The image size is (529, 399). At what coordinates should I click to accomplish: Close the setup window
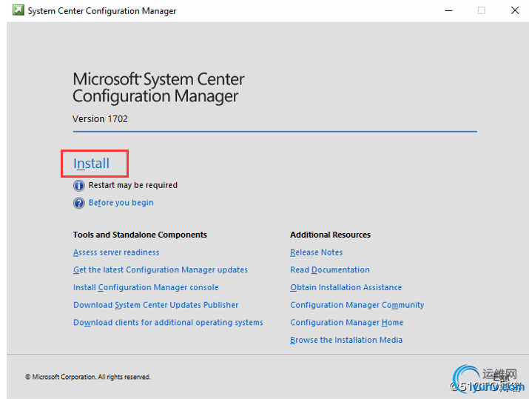click(x=515, y=10)
